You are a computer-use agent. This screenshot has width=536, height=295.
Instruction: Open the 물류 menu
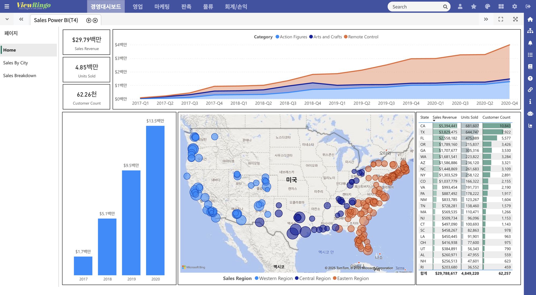pos(208,6)
